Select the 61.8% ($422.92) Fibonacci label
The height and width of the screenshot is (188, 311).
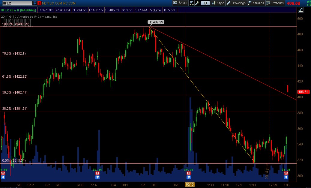pyautogui.click(x=15, y=76)
